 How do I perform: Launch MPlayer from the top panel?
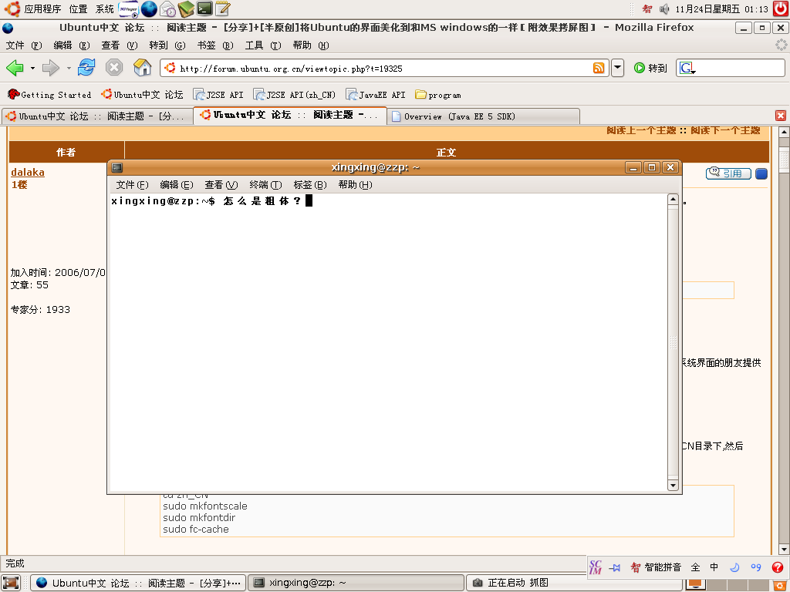click(x=128, y=8)
